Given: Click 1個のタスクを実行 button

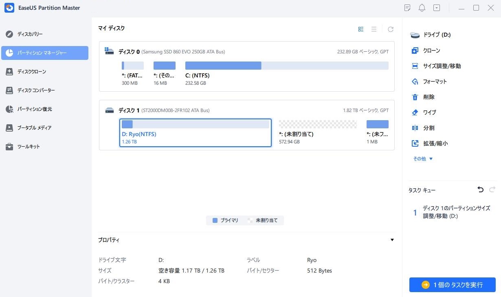Looking at the screenshot, I should pos(452,285).
